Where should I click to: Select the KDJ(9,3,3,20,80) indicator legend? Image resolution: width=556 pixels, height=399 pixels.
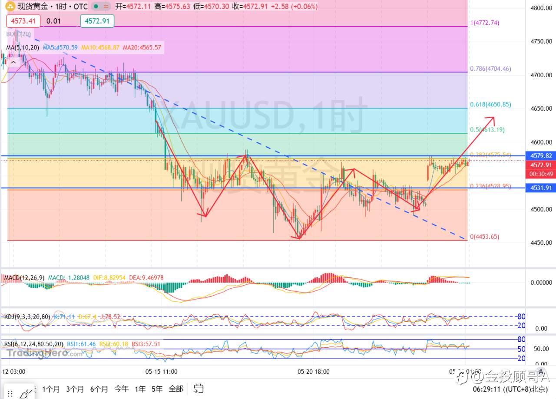[27, 317]
